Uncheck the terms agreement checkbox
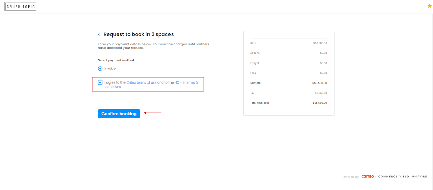Viewport: 433px width, 190px height. pos(100,82)
